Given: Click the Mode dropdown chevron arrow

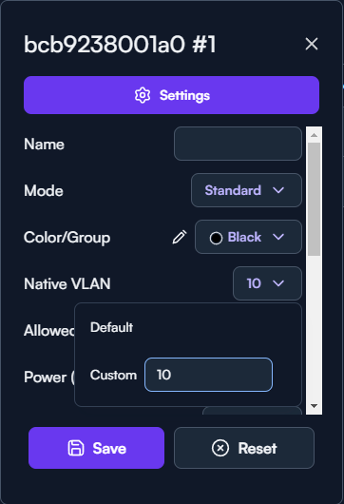Looking at the screenshot, I should coord(278,190).
